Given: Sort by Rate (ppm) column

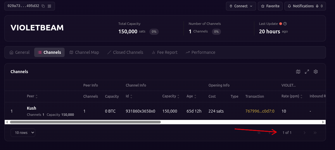Looking at the screenshot, I should [292, 96].
